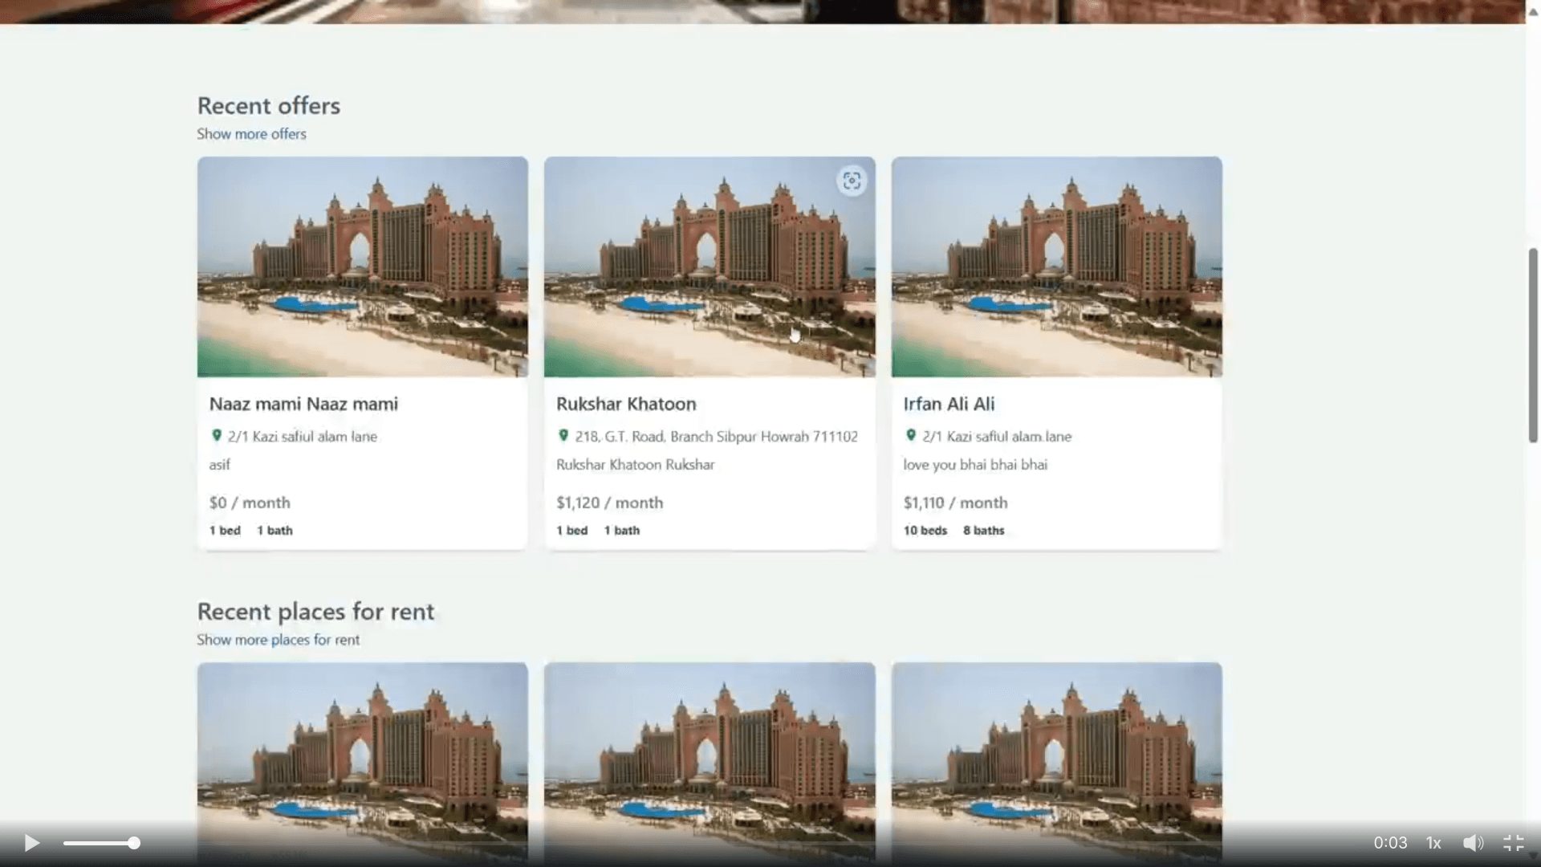Image resolution: width=1541 pixels, height=867 pixels.
Task: Click the 0:03 video timestamp
Action: point(1390,843)
